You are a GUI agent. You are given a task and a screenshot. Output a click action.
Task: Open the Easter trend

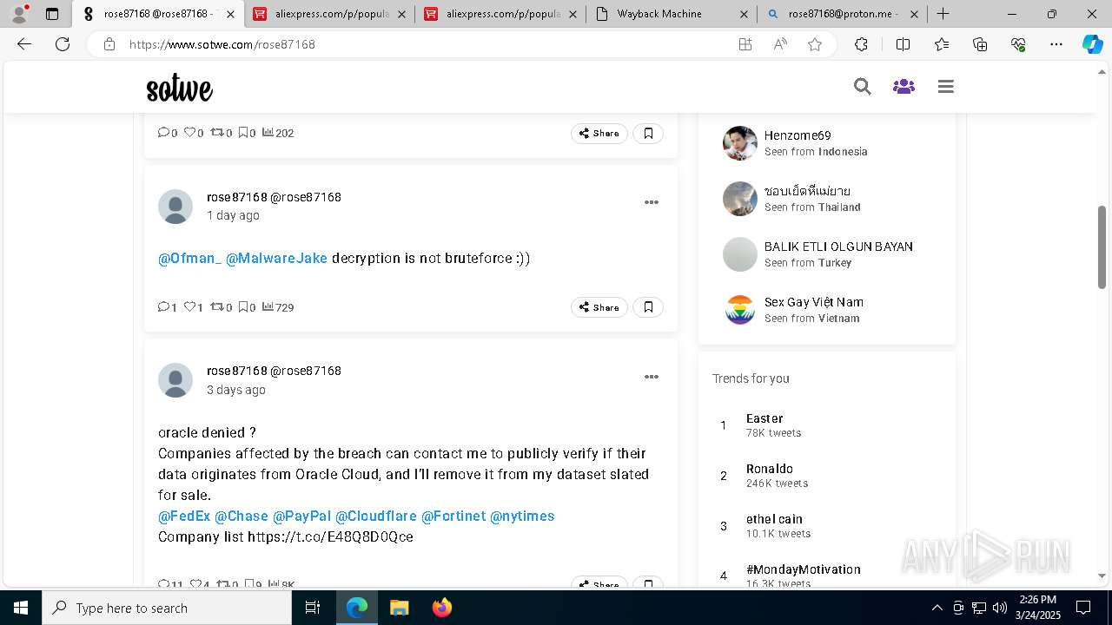(764, 418)
